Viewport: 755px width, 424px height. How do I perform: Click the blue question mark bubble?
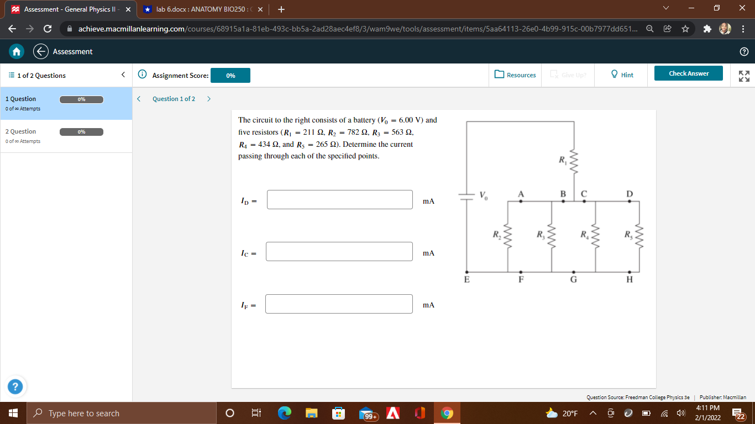click(14, 386)
